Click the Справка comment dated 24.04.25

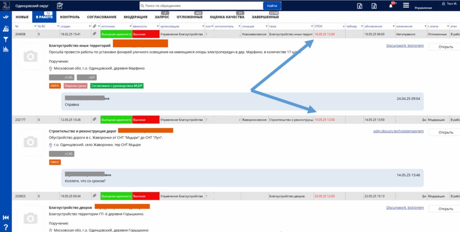(x=242, y=101)
